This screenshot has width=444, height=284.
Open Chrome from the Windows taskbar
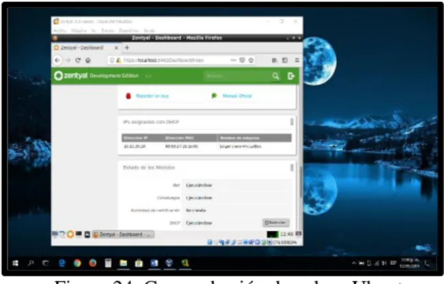[77, 264]
